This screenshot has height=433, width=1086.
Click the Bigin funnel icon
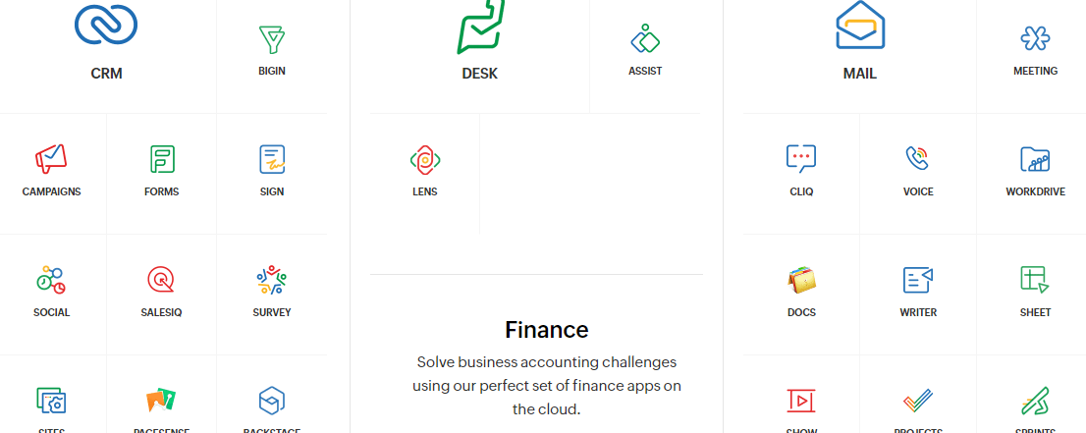[272, 40]
